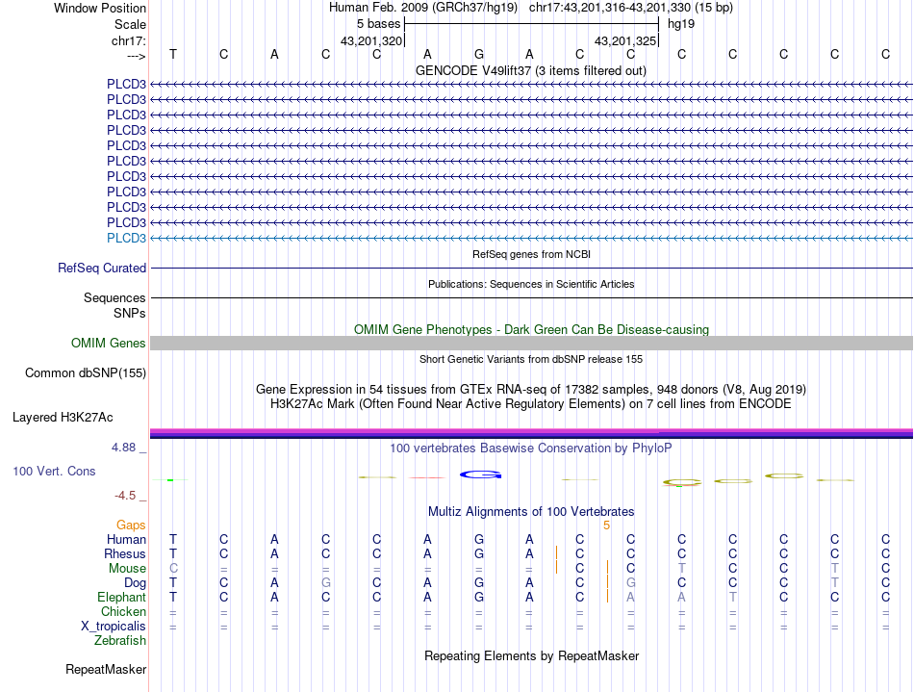914x692 pixels.
Task: Click the RefSeq Curated track label
Action: pos(102,269)
